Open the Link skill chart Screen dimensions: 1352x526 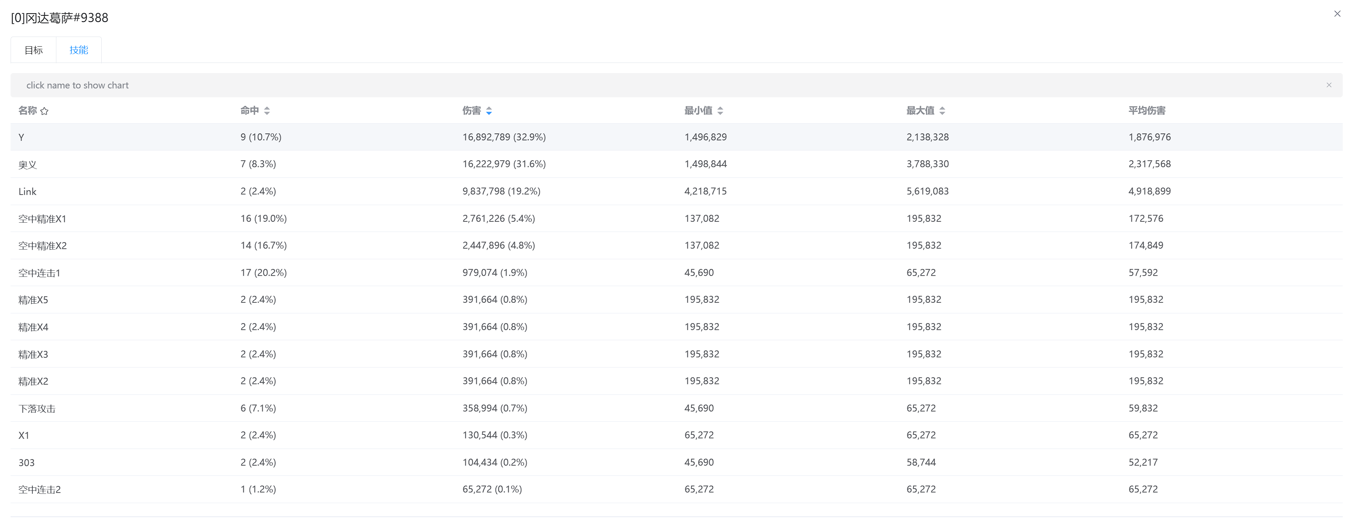(x=27, y=191)
